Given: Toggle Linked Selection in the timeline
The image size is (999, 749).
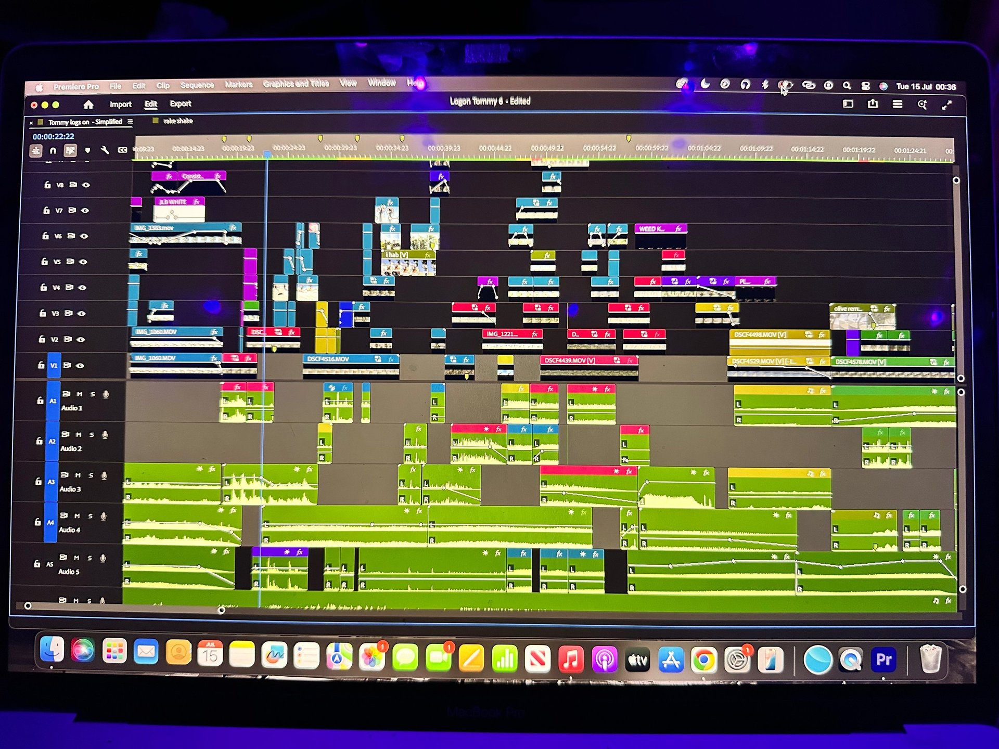Looking at the screenshot, I should (70, 151).
